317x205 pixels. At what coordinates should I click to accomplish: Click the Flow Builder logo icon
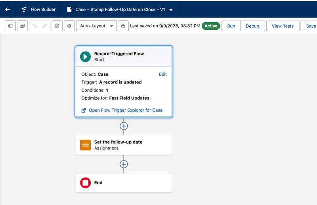[x=24, y=9]
